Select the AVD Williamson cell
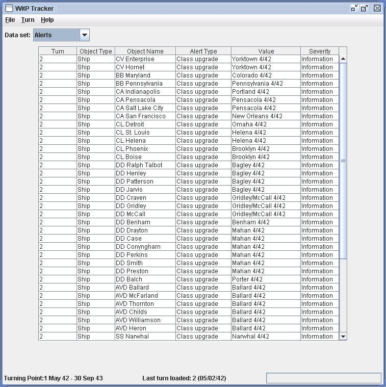The height and width of the screenshot is (387, 386). pos(145,320)
